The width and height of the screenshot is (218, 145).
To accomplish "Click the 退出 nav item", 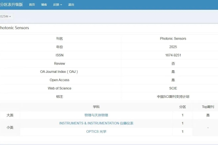I will coord(71,5).
